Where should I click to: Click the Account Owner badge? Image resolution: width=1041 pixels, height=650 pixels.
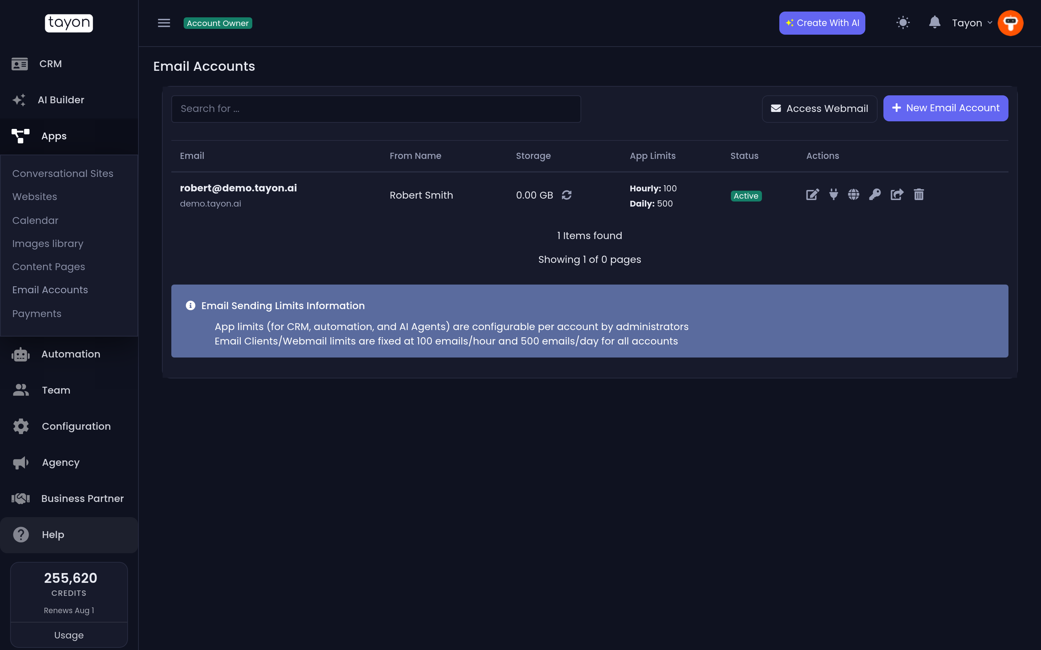click(218, 23)
